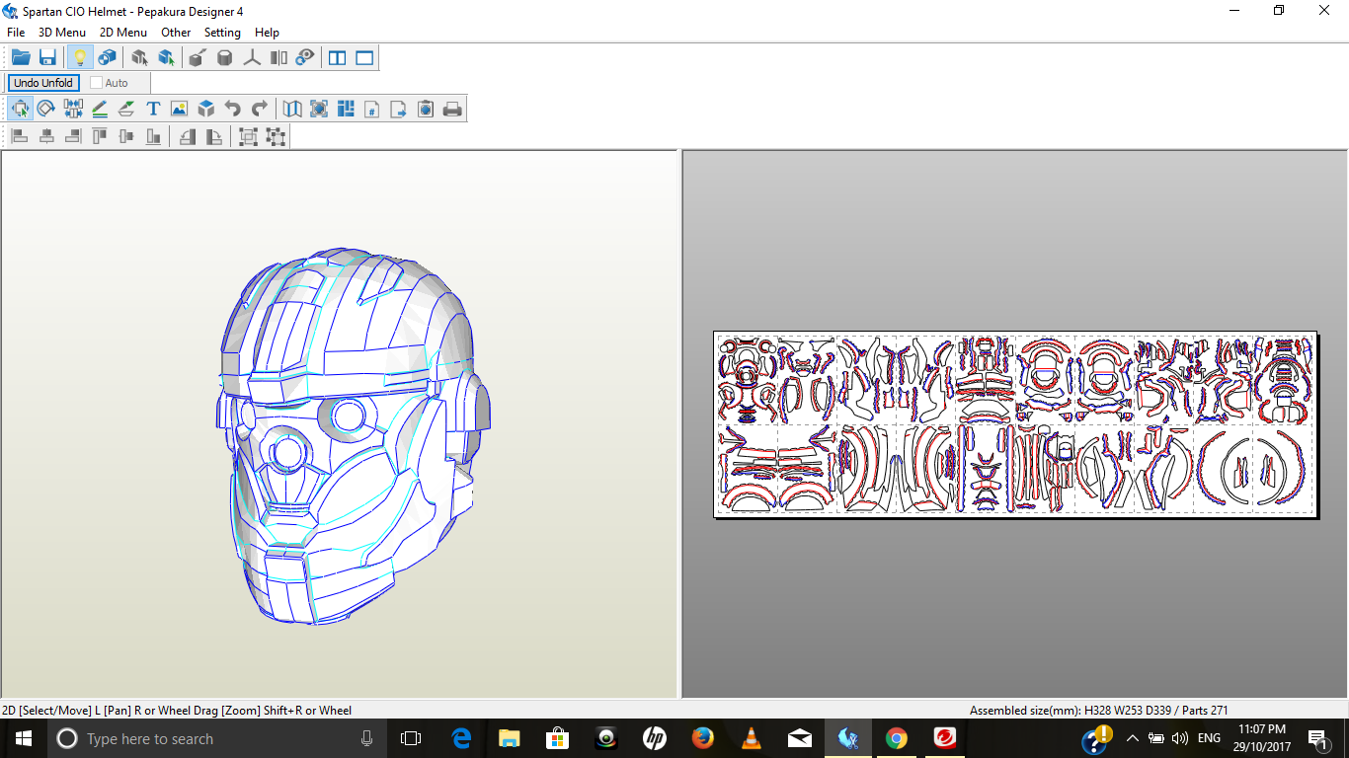Select the Join/Disjoin faces tool
Image resolution: width=1349 pixels, height=758 pixels.
tap(73, 109)
